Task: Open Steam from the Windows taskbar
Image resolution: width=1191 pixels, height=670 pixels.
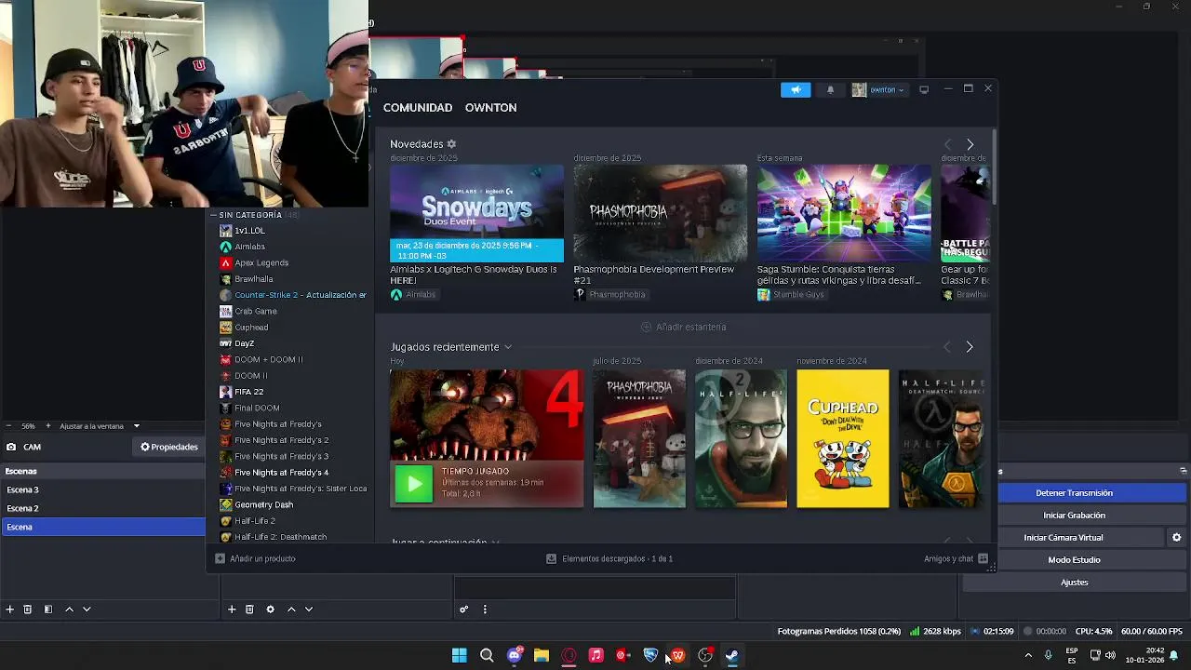Action: tap(732, 655)
